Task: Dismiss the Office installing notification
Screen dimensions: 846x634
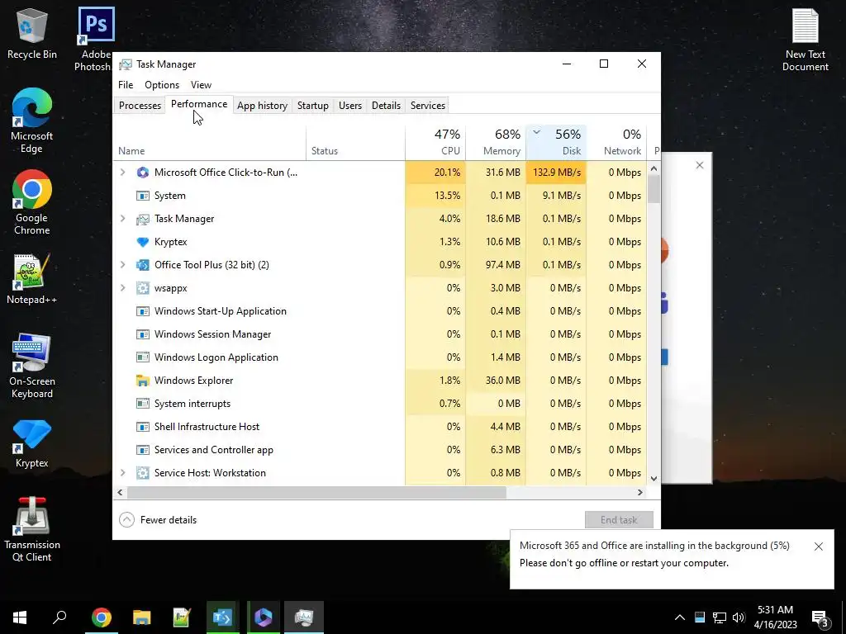Action: 819,546
